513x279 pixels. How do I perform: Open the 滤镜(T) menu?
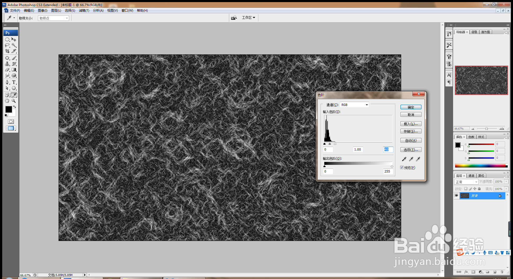tap(84, 11)
